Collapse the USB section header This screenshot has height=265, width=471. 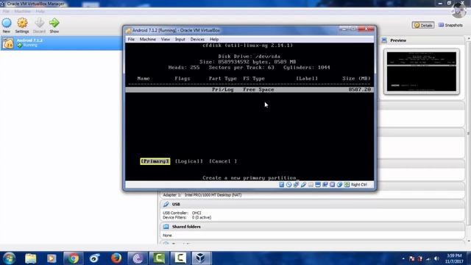[312, 205]
